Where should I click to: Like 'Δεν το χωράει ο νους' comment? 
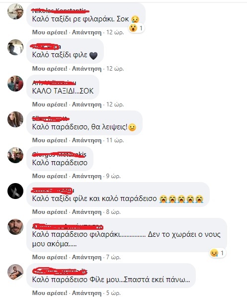tap(50, 257)
